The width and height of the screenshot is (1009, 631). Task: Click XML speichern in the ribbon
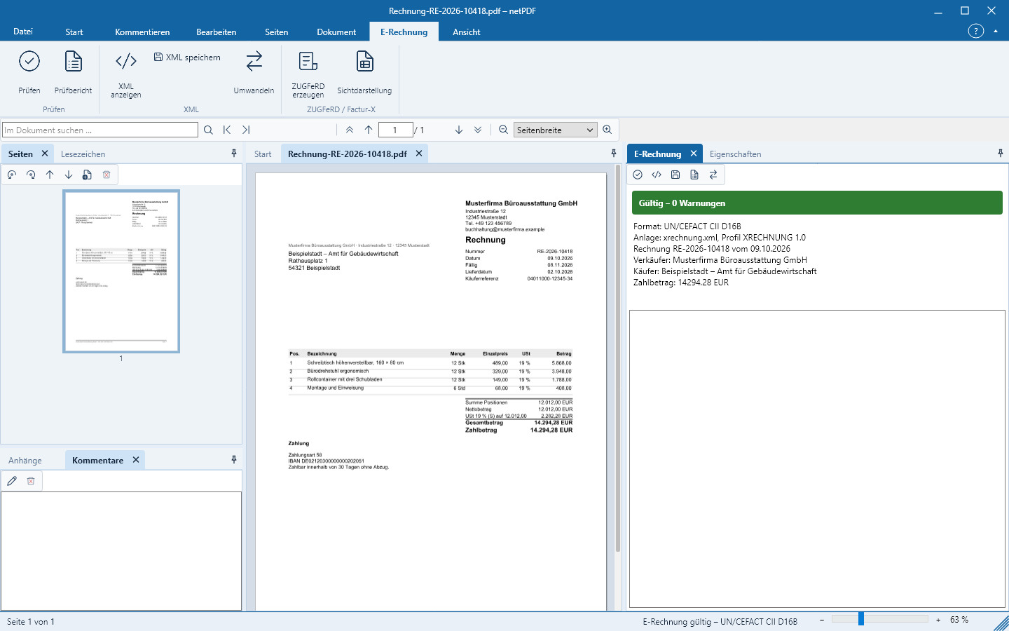pyautogui.click(x=187, y=57)
